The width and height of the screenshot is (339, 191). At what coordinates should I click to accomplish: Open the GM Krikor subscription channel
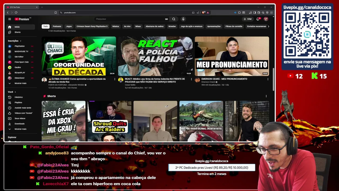pos(21,57)
